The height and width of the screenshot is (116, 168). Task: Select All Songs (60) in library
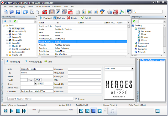(18, 28)
